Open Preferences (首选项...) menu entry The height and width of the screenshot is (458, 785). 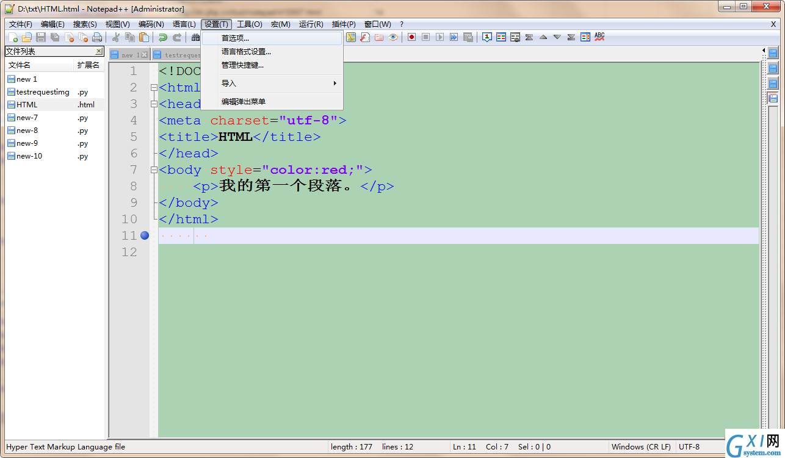[272, 38]
